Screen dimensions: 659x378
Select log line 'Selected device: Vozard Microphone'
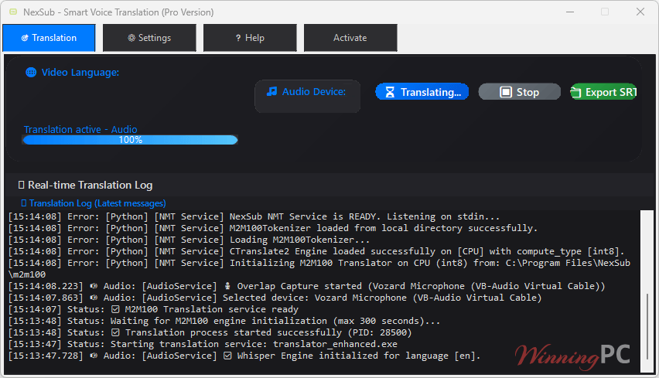click(275, 298)
